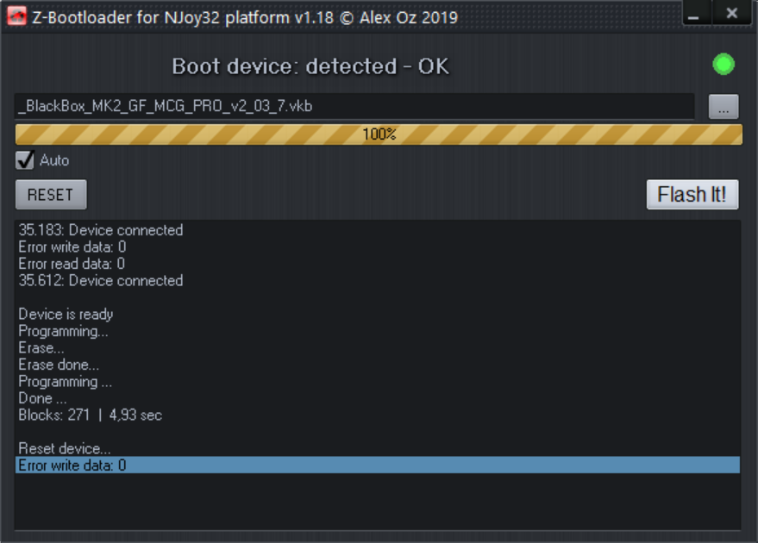The width and height of the screenshot is (758, 543).
Task: Open the firmware file browse dialog
Action: [x=724, y=107]
